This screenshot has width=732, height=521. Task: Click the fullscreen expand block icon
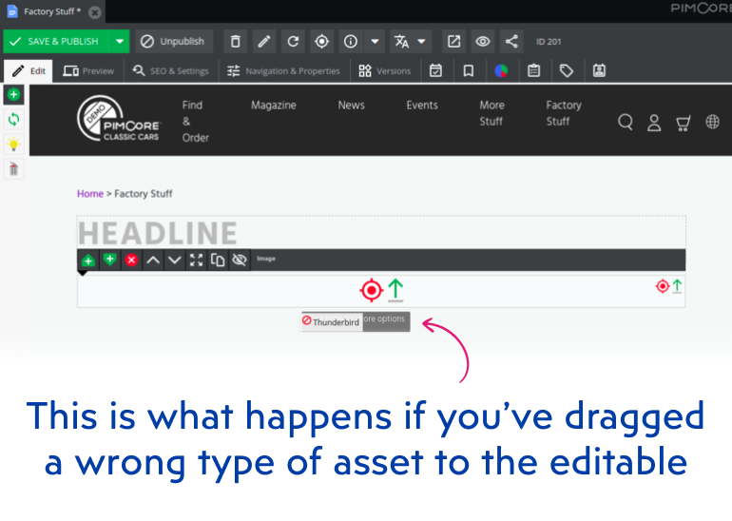pyautogui.click(x=197, y=260)
